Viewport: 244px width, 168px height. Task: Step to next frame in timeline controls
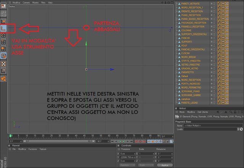128,141
